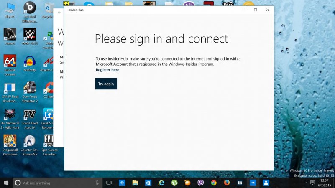335x188 pixels.
Task: Minimize the Insider Hub window
Action: coord(243,10)
